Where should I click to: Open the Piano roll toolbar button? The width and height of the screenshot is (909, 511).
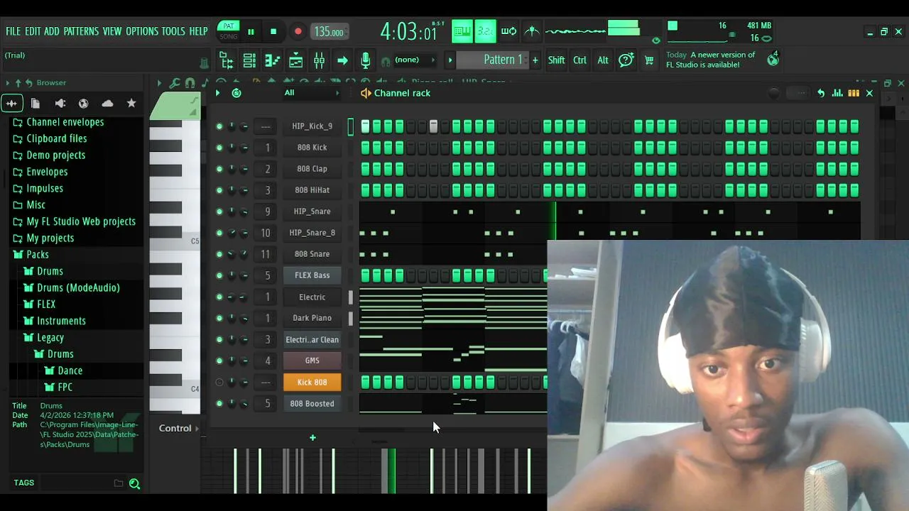pos(273,60)
